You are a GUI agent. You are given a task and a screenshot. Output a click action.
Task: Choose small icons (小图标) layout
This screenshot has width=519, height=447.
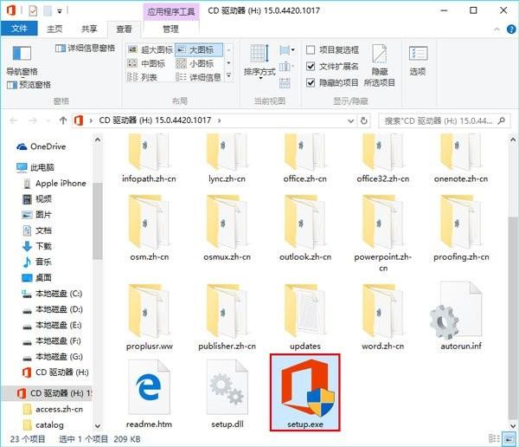[x=195, y=63]
